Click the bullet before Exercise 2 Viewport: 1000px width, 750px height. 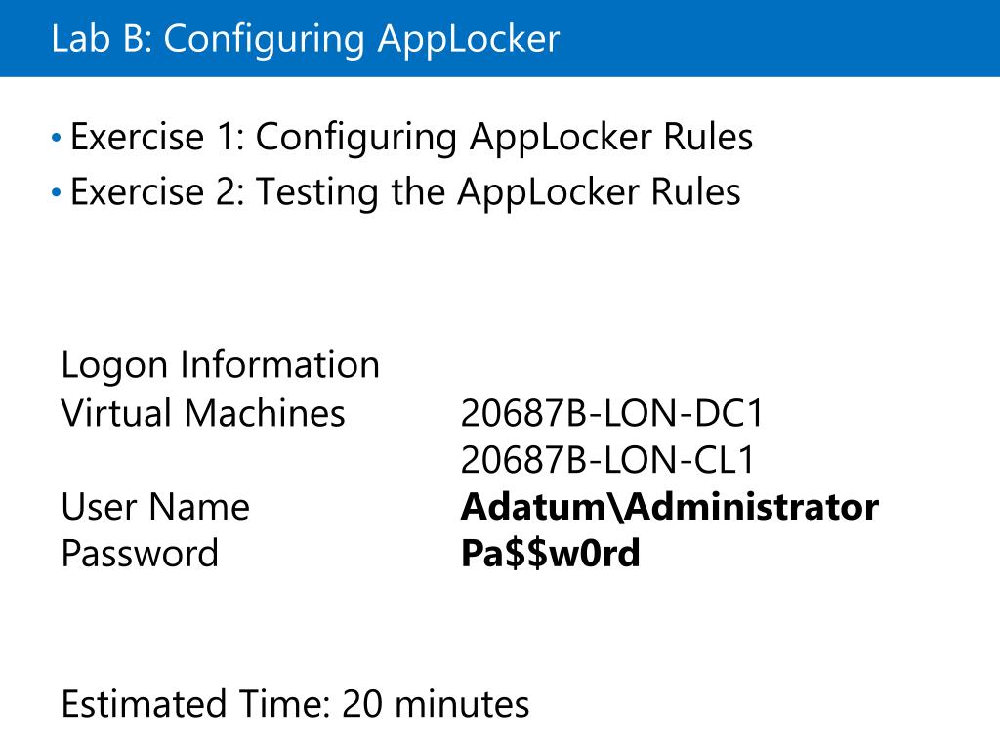click(x=56, y=192)
